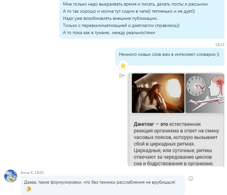The image size is (227, 195).
Task: Open the smiley reaction picker near Anna's message
Action: pos(191,178)
